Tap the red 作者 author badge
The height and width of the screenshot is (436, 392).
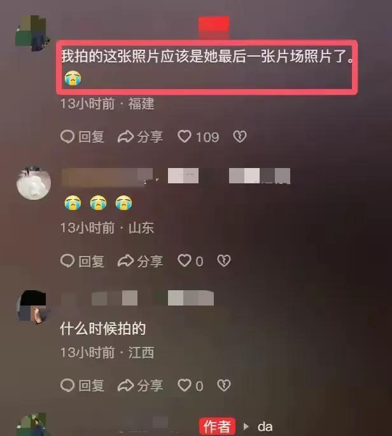pos(217,426)
